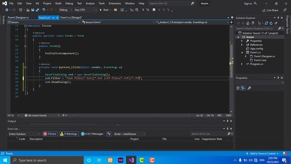Click the Navigate Backward icon

tap(7, 10)
